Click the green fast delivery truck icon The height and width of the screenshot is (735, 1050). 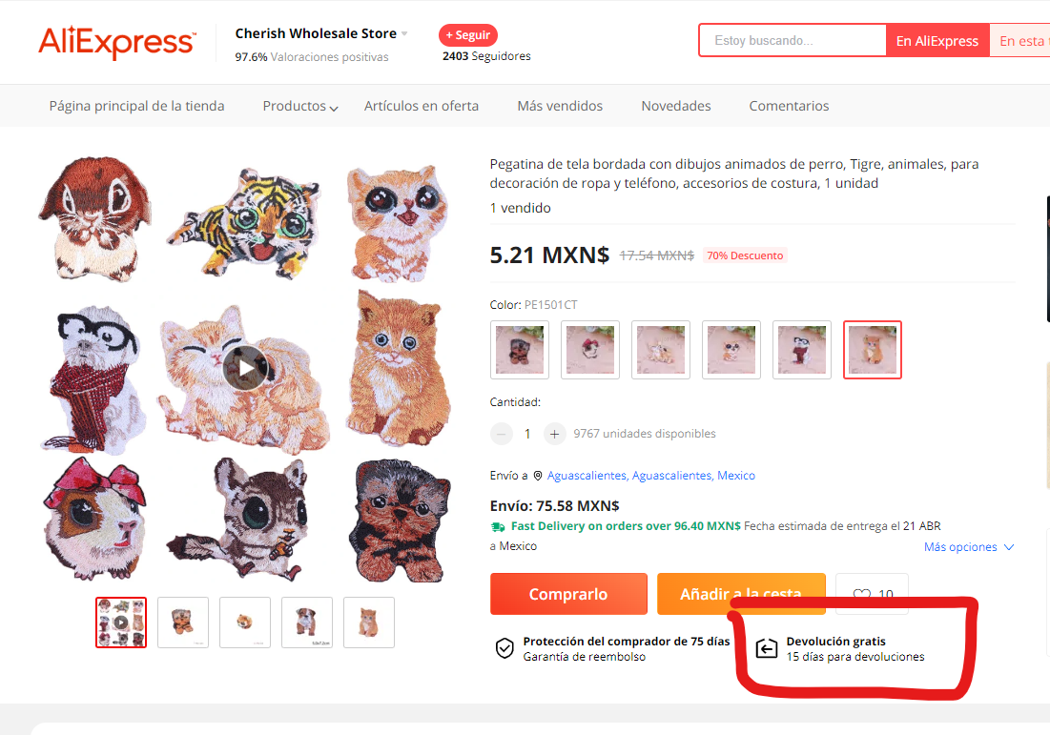(498, 527)
